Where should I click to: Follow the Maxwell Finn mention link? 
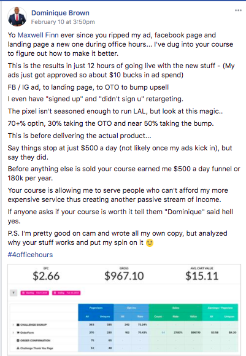click(x=38, y=35)
